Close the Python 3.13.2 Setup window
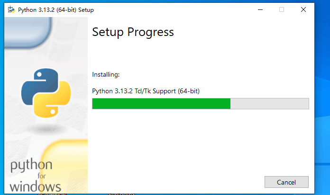Image resolution: width=330 pixels, height=195 pixels. (303, 9)
